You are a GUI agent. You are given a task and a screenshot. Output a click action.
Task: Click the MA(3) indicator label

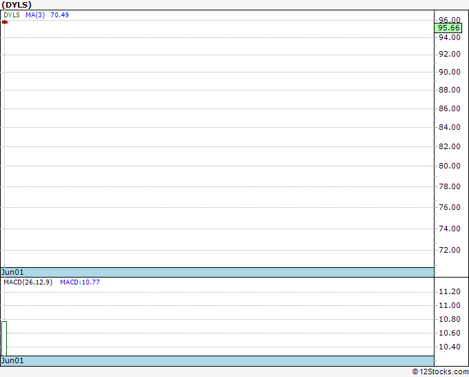coord(35,15)
